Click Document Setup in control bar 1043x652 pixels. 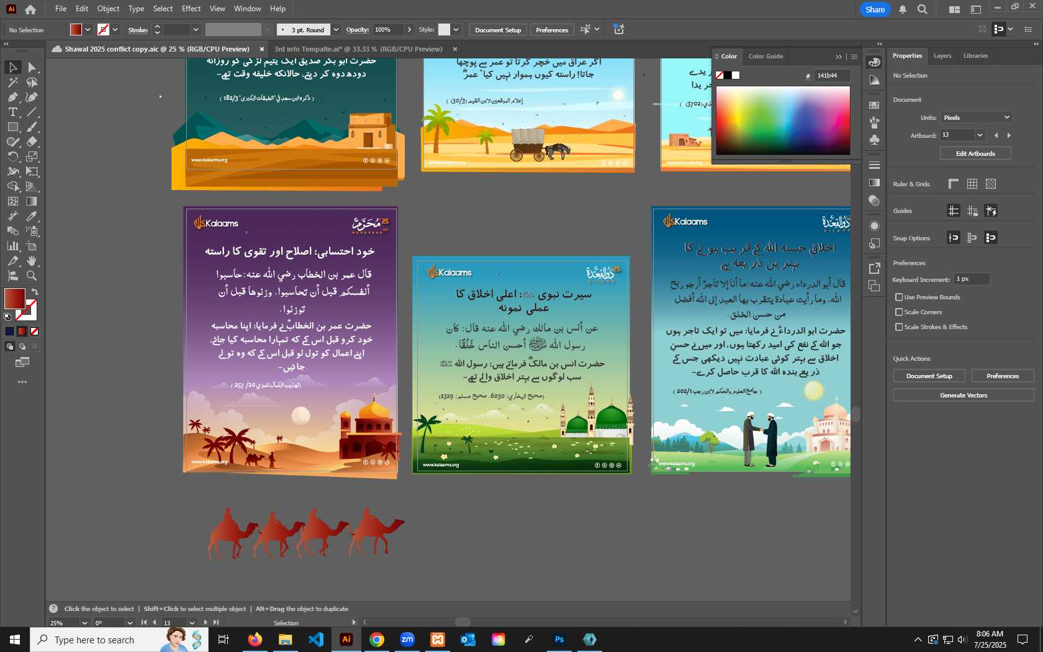point(498,30)
